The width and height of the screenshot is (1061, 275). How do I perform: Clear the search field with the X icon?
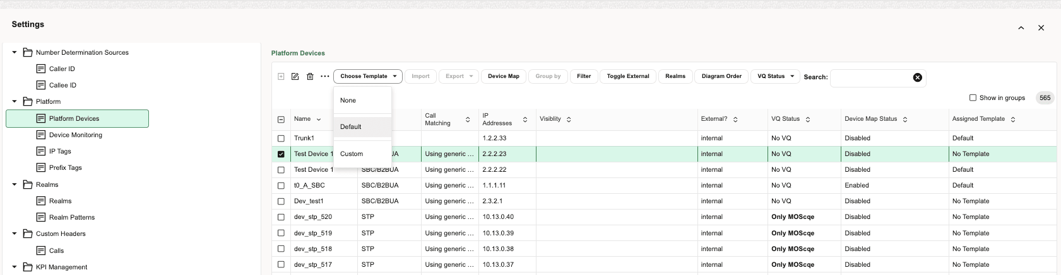pos(917,77)
